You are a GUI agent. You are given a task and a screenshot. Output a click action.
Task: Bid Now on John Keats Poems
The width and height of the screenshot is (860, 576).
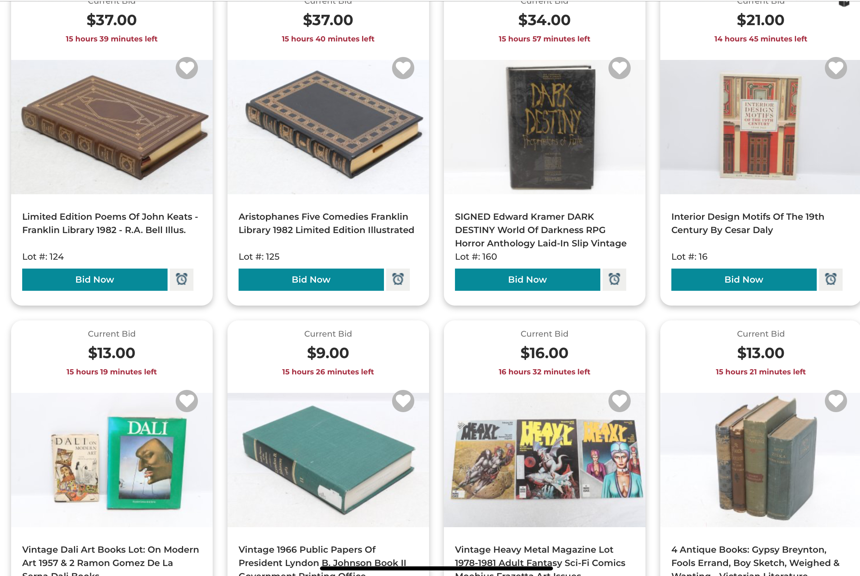point(95,280)
